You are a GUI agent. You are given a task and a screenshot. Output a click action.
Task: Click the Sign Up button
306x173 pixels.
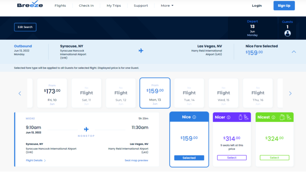[x=284, y=6]
